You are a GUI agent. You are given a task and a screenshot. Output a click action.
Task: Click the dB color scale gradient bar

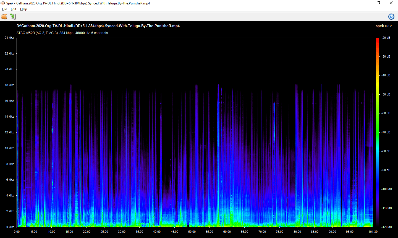click(377, 132)
